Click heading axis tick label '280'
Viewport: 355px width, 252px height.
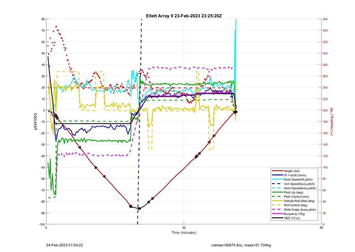pos(325,65)
